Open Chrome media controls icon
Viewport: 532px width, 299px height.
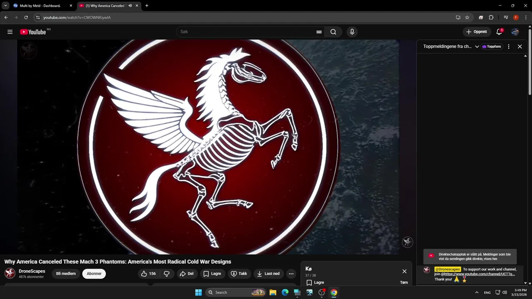coord(506,17)
